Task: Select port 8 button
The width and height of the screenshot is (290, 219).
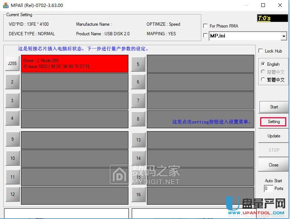Action: click(138, 119)
